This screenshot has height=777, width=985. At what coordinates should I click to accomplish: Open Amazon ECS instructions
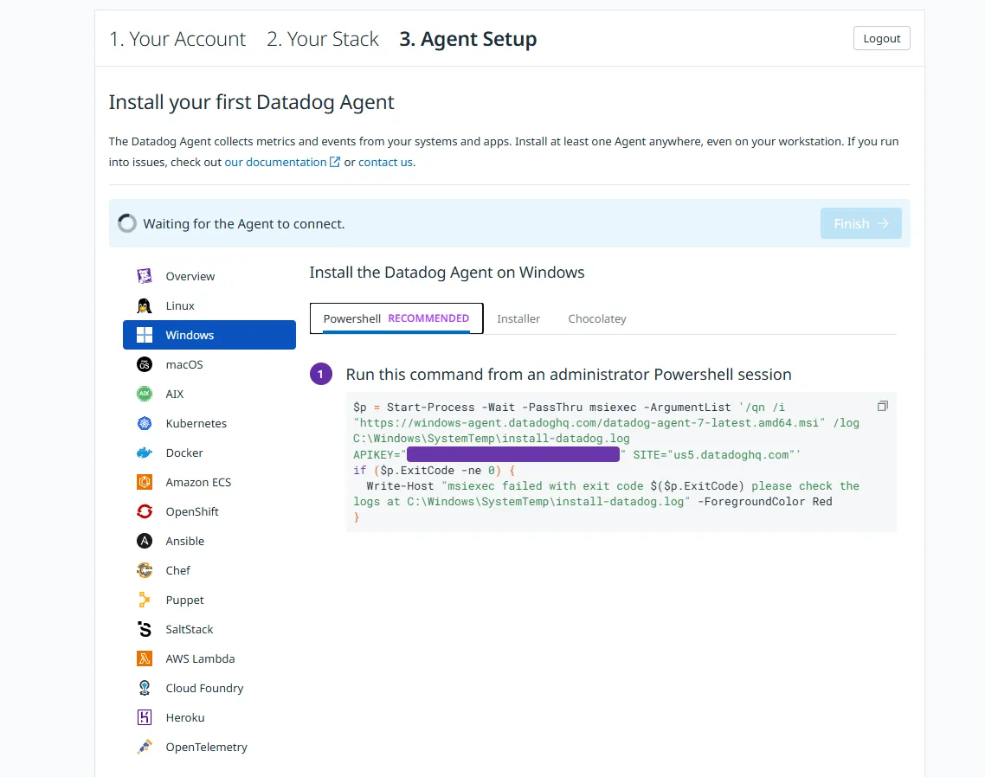[209, 483]
